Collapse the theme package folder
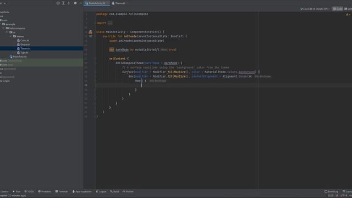 click(x=10, y=36)
